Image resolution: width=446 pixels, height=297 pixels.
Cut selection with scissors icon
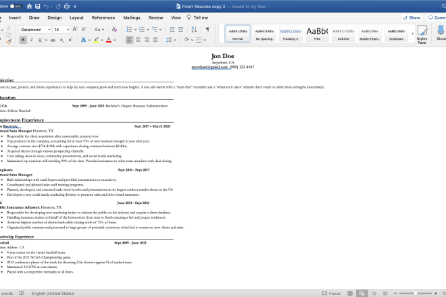(9, 28)
